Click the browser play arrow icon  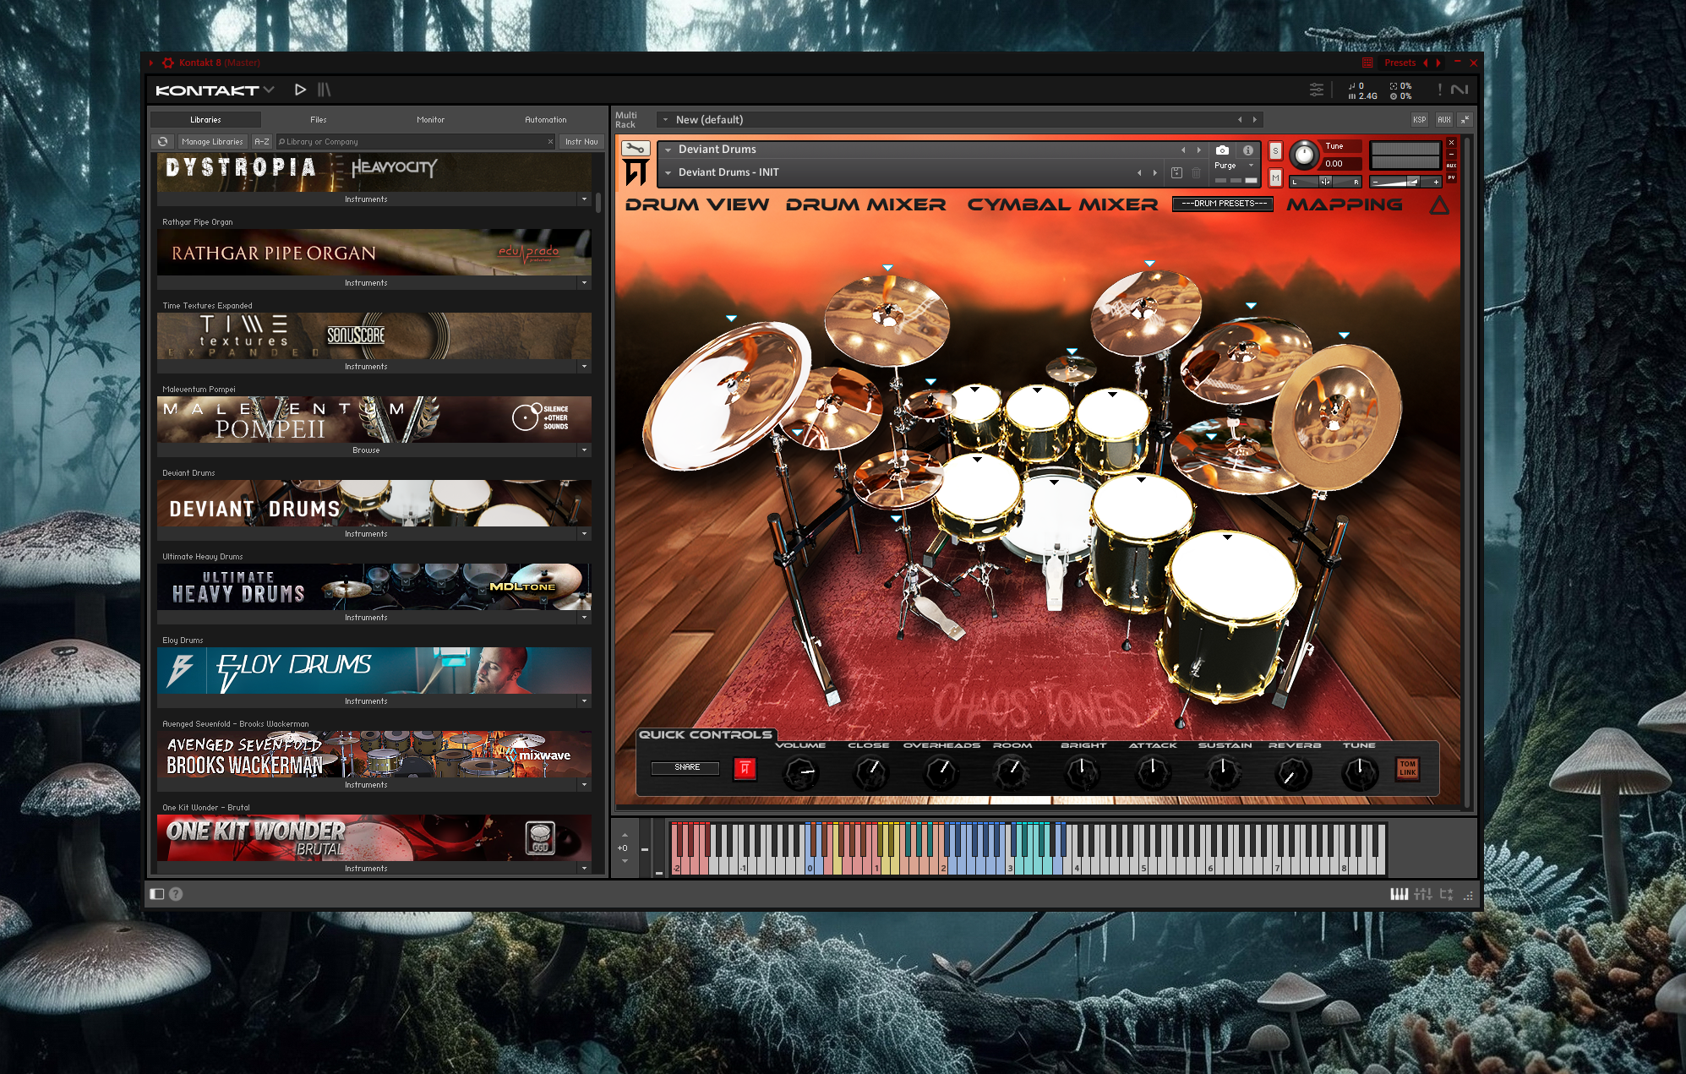pos(300,90)
